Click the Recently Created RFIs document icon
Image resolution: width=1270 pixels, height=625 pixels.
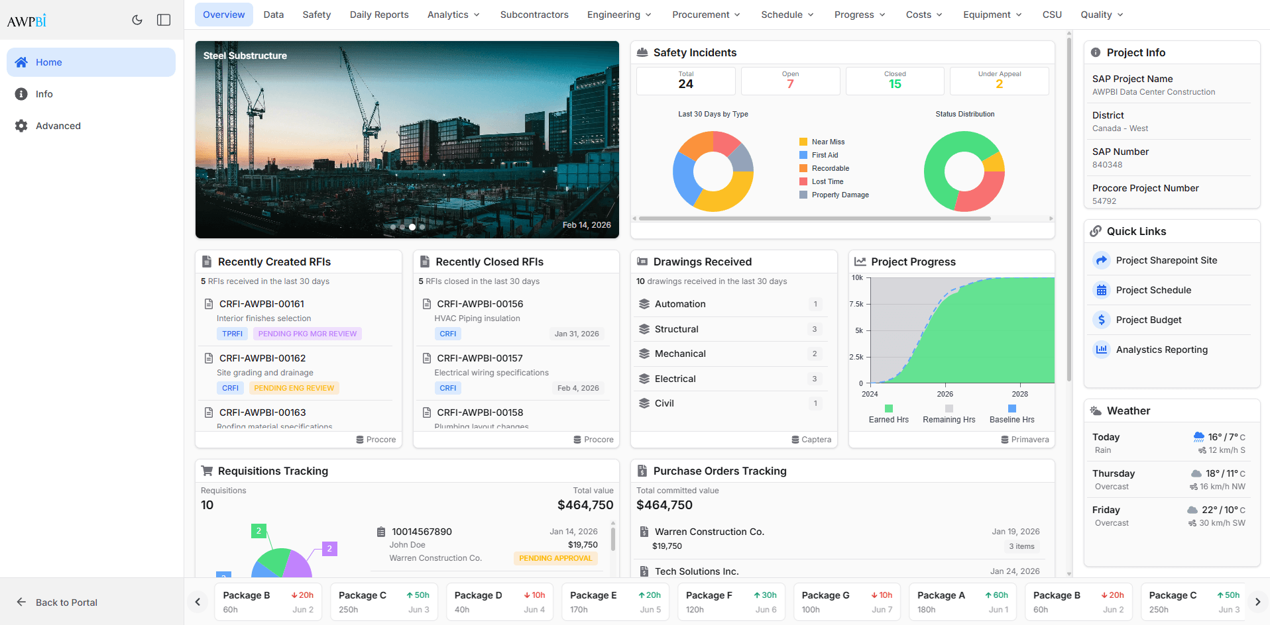point(207,262)
